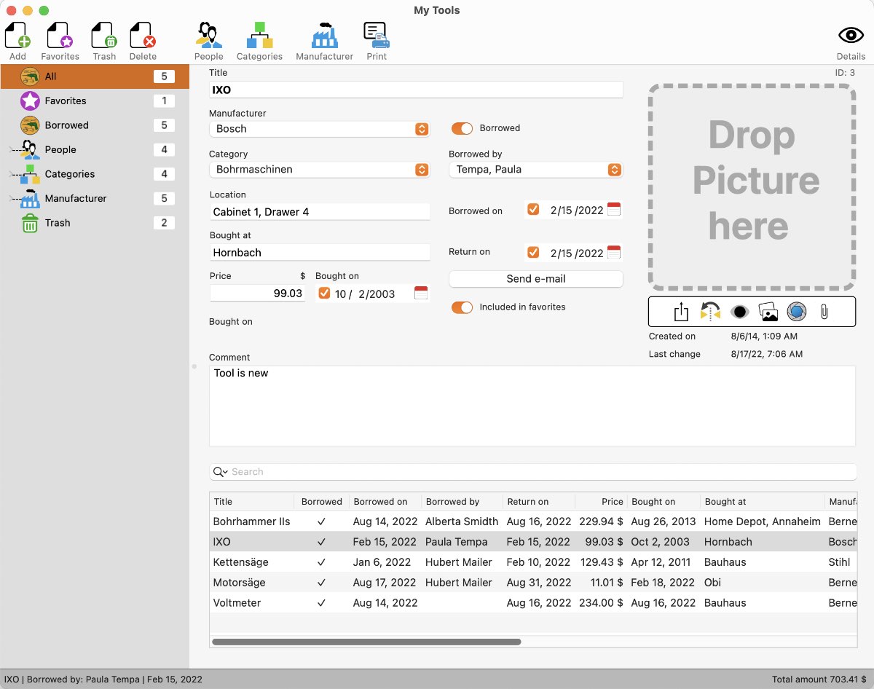Click the Drop Picture here area

pos(752,187)
